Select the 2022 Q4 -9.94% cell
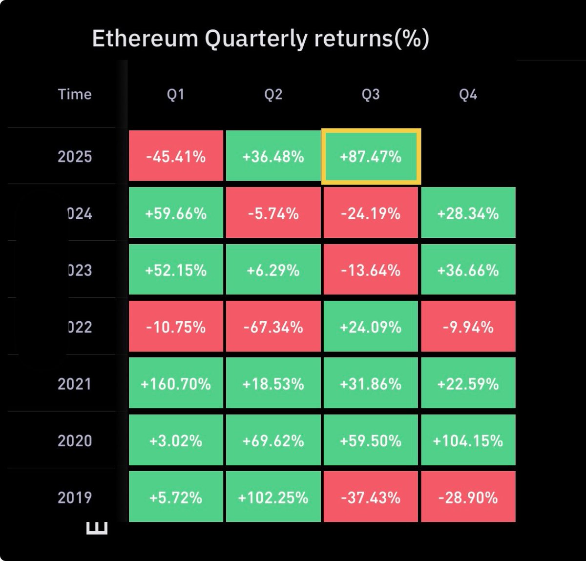The height and width of the screenshot is (561, 586). [468, 327]
